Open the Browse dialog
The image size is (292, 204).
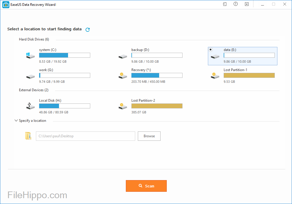[149, 136]
